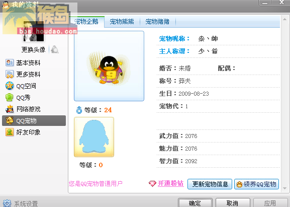
Task: Select the 更多资料 sidebar icon
Action: [10, 74]
